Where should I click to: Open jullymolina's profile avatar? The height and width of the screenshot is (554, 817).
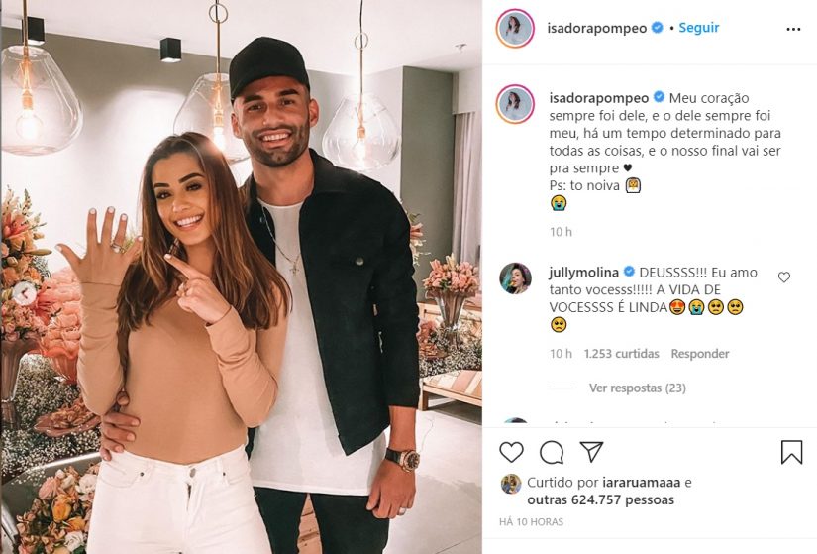coord(515,278)
